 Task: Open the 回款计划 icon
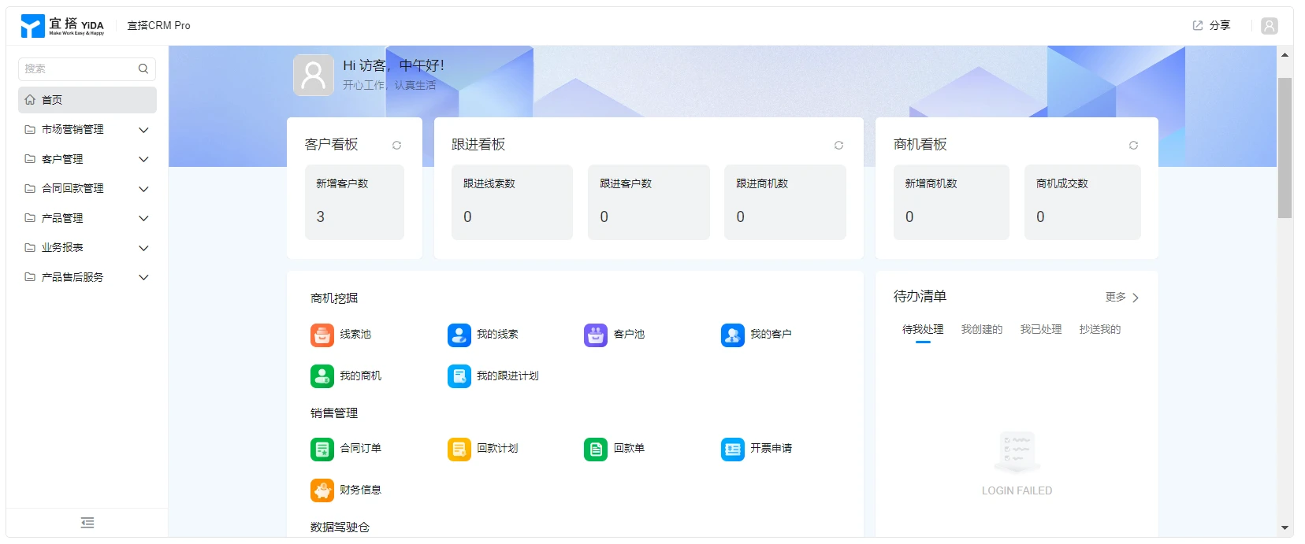click(459, 449)
